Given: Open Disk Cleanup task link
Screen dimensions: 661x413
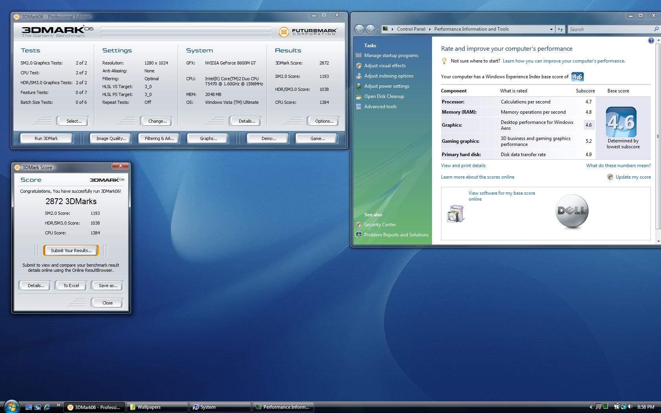Looking at the screenshot, I should pos(384,96).
